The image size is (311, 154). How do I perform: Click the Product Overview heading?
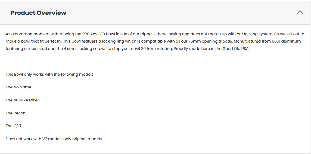click(x=38, y=13)
